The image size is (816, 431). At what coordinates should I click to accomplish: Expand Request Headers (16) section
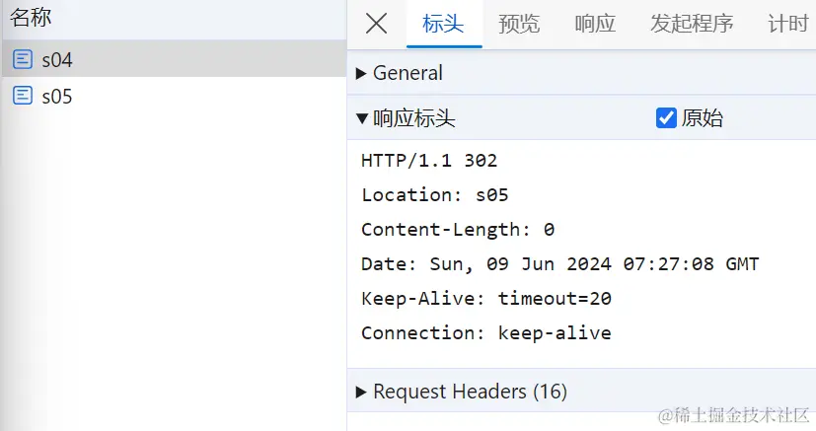pos(462,392)
